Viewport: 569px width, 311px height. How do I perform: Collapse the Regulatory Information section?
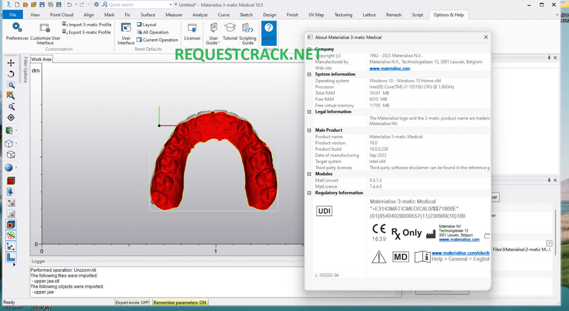[x=309, y=193]
